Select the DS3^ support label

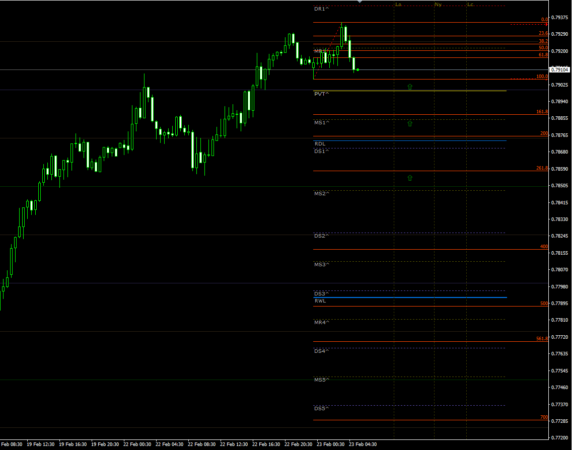click(x=321, y=293)
